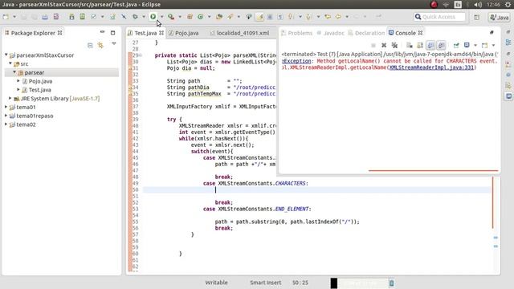Toggle Pin Console button

click(x=456, y=45)
